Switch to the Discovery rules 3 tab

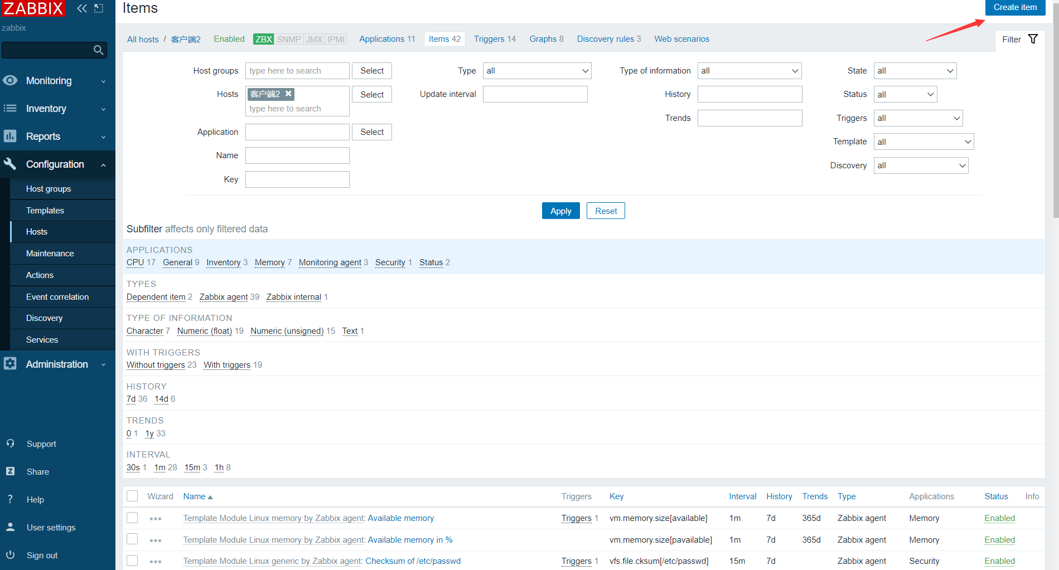tap(609, 39)
